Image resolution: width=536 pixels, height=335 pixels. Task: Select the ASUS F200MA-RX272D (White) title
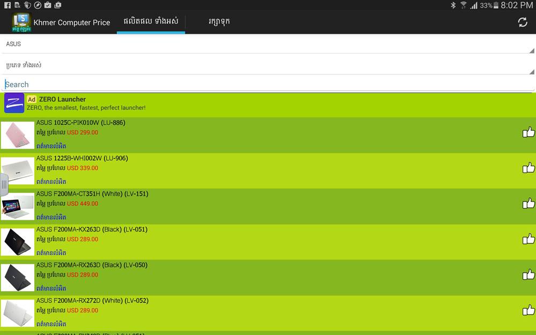(92, 301)
